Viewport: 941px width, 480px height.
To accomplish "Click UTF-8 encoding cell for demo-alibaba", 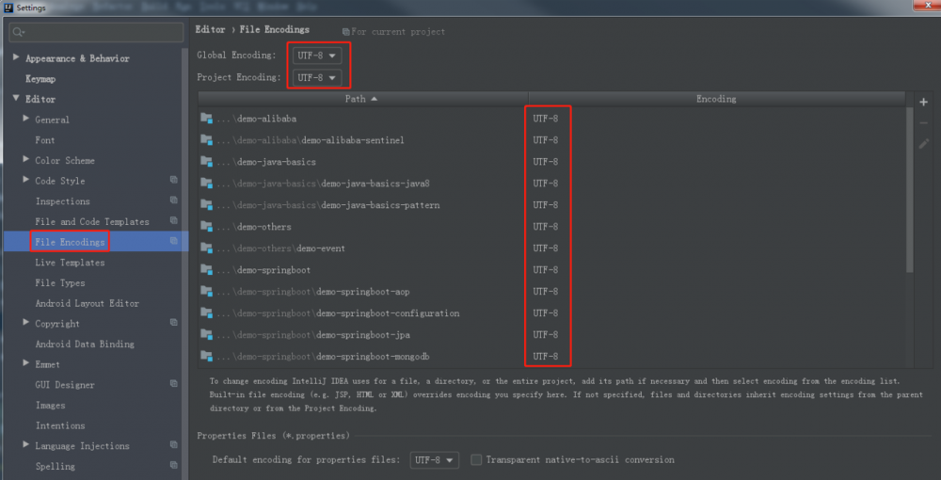I will pos(546,119).
